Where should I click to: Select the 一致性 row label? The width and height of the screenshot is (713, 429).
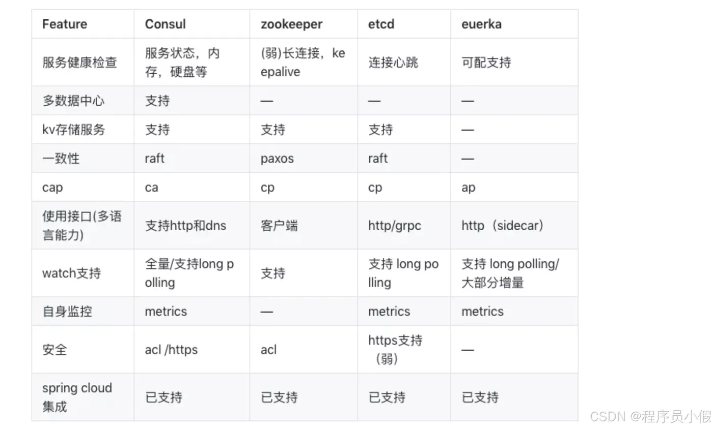click(x=61, y=159)
